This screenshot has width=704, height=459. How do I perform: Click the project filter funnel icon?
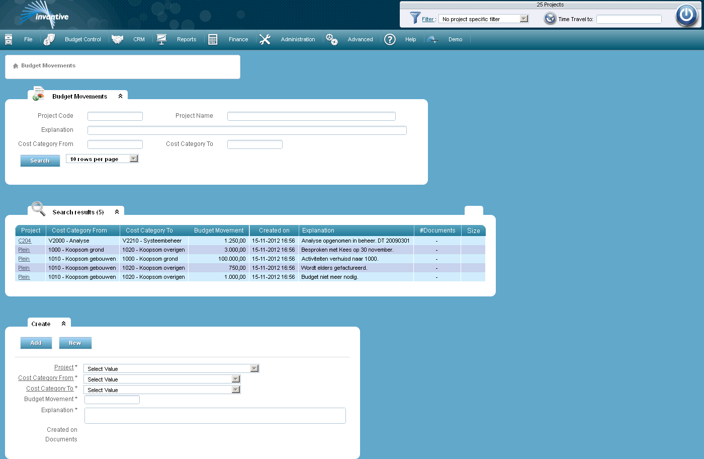tap(415, 18)
